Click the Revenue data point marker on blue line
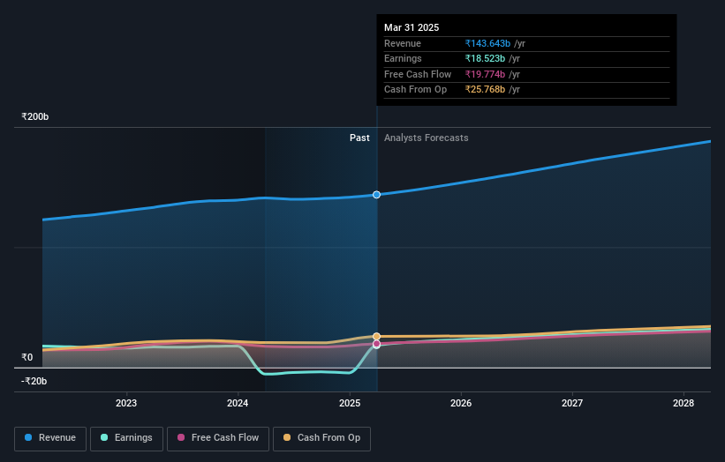This screenshot has width=725, height=462. pos(377,195)
